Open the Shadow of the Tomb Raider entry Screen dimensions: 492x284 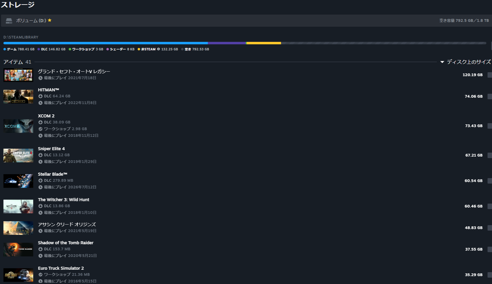66,243
